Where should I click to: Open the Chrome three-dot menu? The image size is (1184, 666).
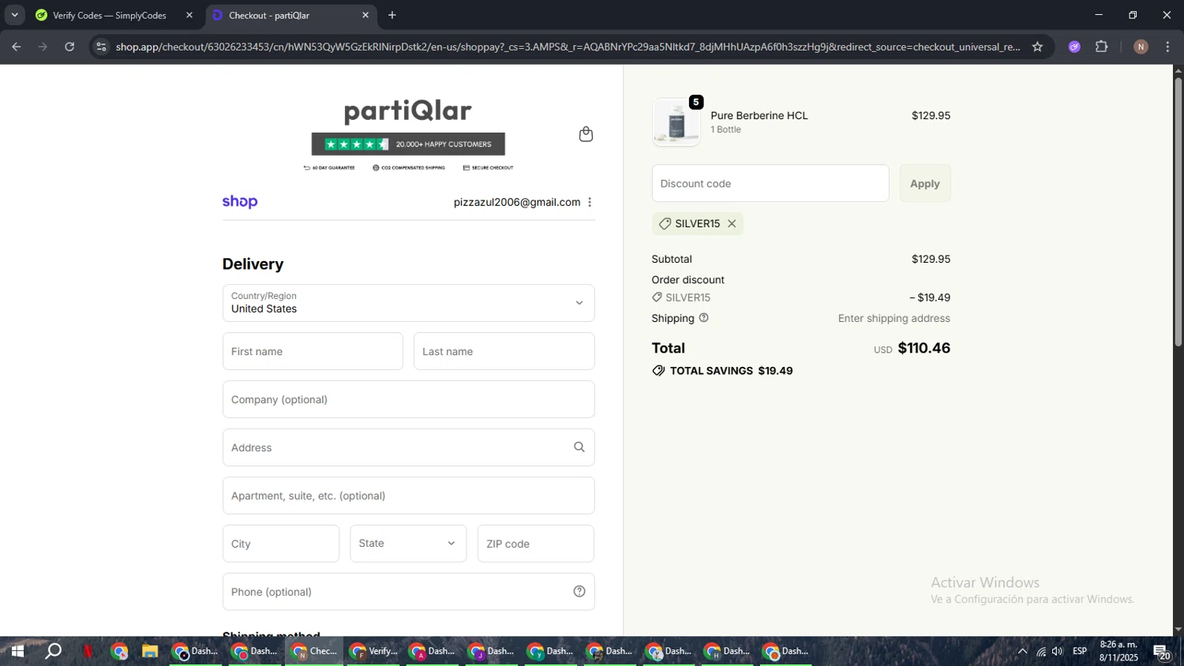coord(1167,47)
